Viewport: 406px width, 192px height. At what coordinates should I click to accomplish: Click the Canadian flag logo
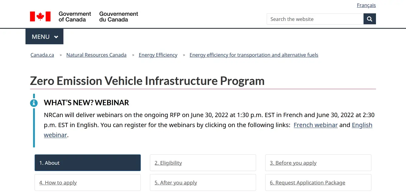[40, 16]
